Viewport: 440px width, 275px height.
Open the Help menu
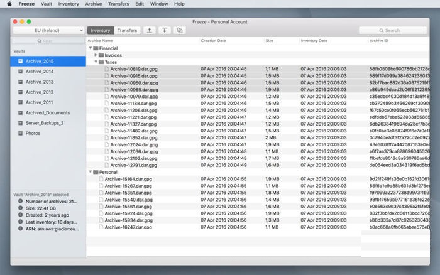[x=179, y=4]
